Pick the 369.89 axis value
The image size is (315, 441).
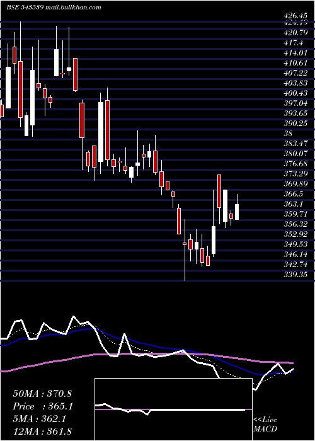[x=295, y=184]
